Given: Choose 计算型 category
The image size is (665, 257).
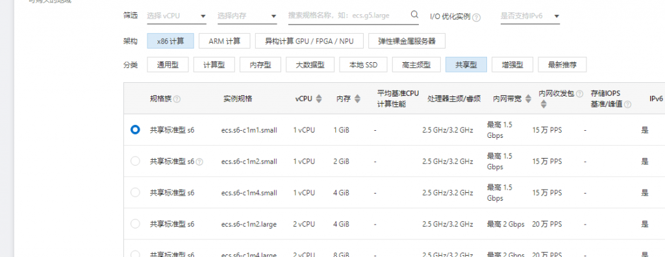Looking at the screenshot, I should [214, 65].
